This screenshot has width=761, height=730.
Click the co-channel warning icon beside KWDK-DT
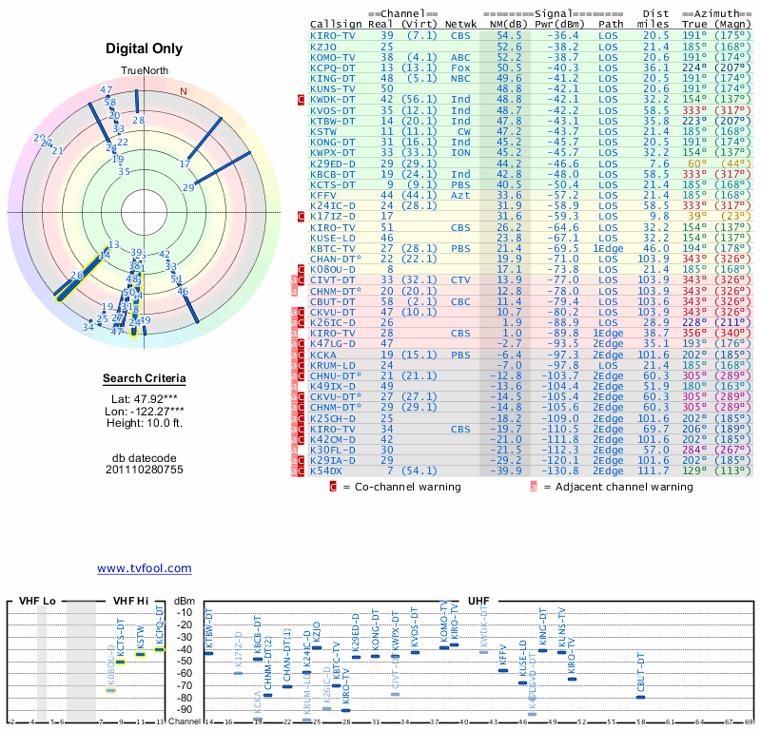(302, 99)
